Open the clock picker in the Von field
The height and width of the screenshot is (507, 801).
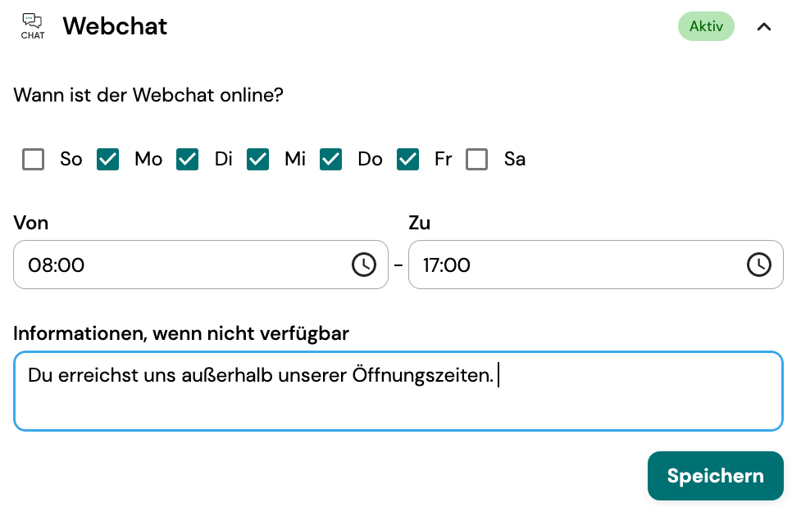[364, 265]
